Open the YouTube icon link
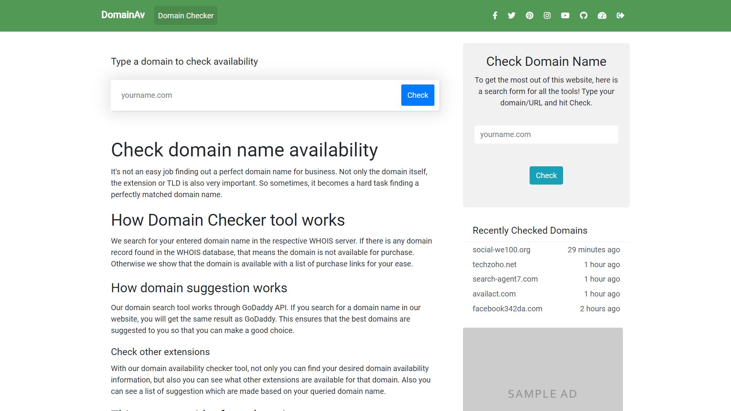 565,16
